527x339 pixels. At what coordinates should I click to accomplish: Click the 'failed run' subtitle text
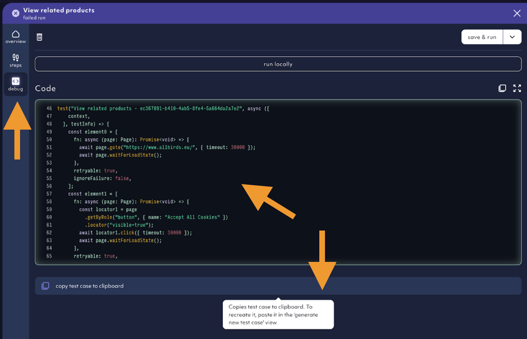pyautogui.click(x=34, y=18)
